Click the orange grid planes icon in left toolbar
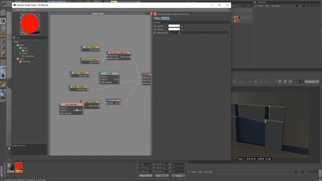This screenshot has width=322, height=181. pos(3,100)
